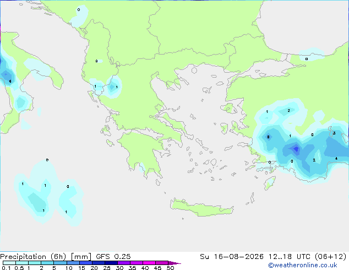Click the legend scale label "25"
349x270 pixels.
tap(107, 268)
